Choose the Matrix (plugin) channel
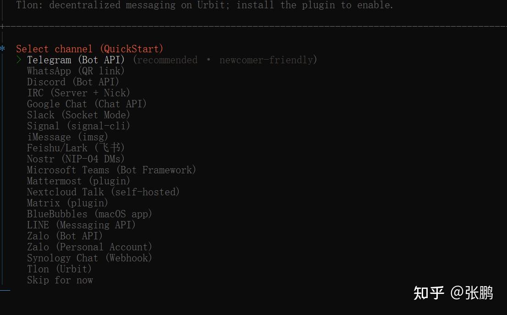 (67, 203)
